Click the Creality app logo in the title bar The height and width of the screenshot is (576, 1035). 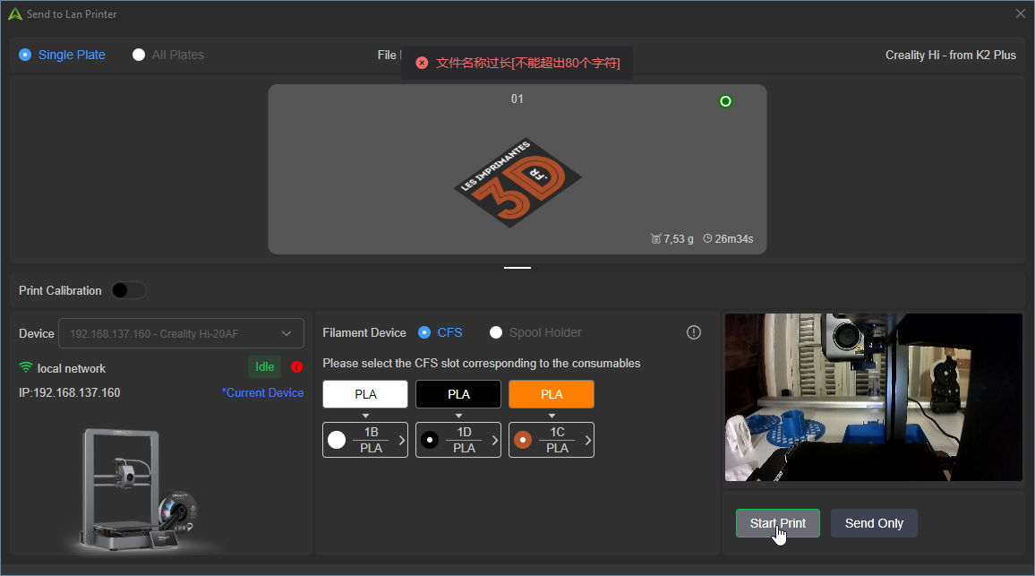click(14, 13)
